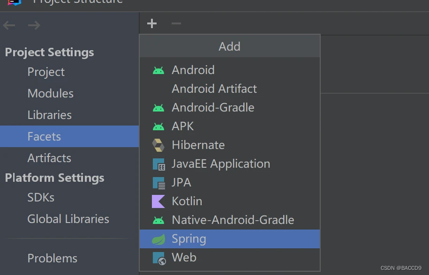Click the Add popup title
Screen dimensions: 429x275
tap(230, 46)
